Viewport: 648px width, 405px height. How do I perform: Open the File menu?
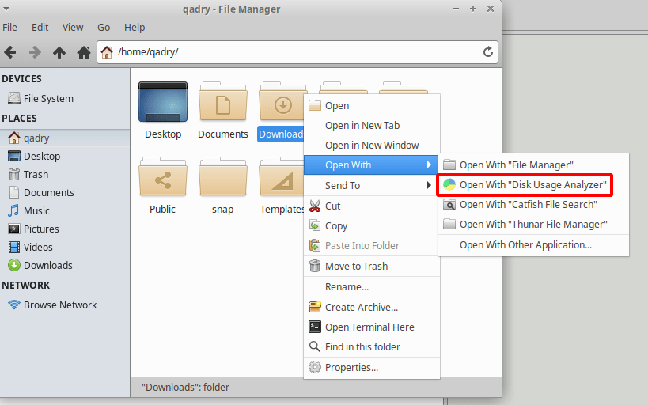tap(10, 28)
